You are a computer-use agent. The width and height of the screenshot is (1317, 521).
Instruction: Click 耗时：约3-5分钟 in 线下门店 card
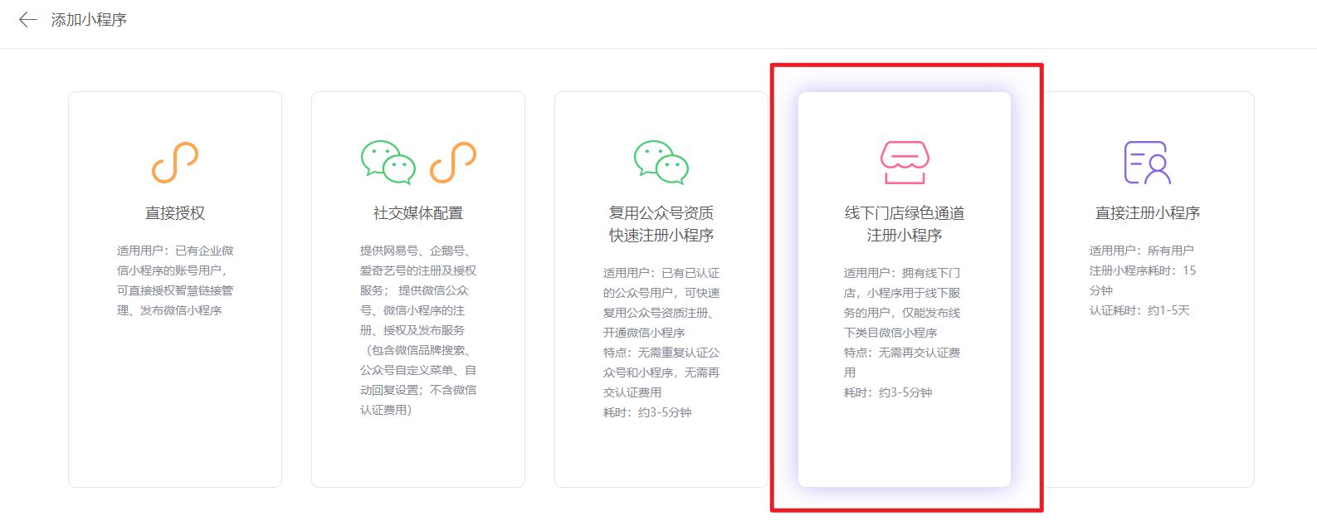pyautogui.click(x=888, y=392)
